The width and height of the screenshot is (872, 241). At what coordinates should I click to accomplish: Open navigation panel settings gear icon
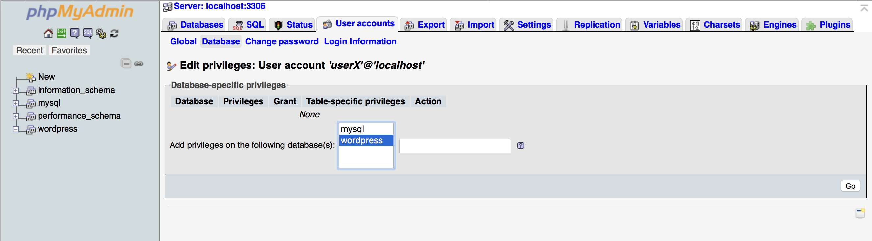pyautogui.click(x=101, y=33)
